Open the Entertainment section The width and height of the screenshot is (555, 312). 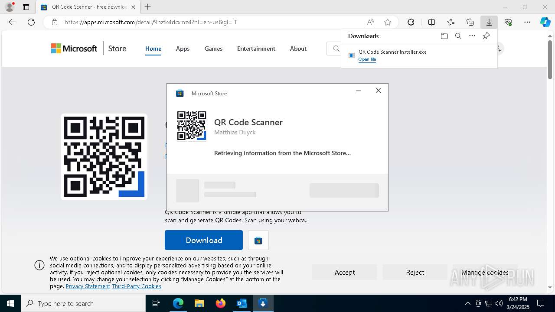[x=256, y=49]
